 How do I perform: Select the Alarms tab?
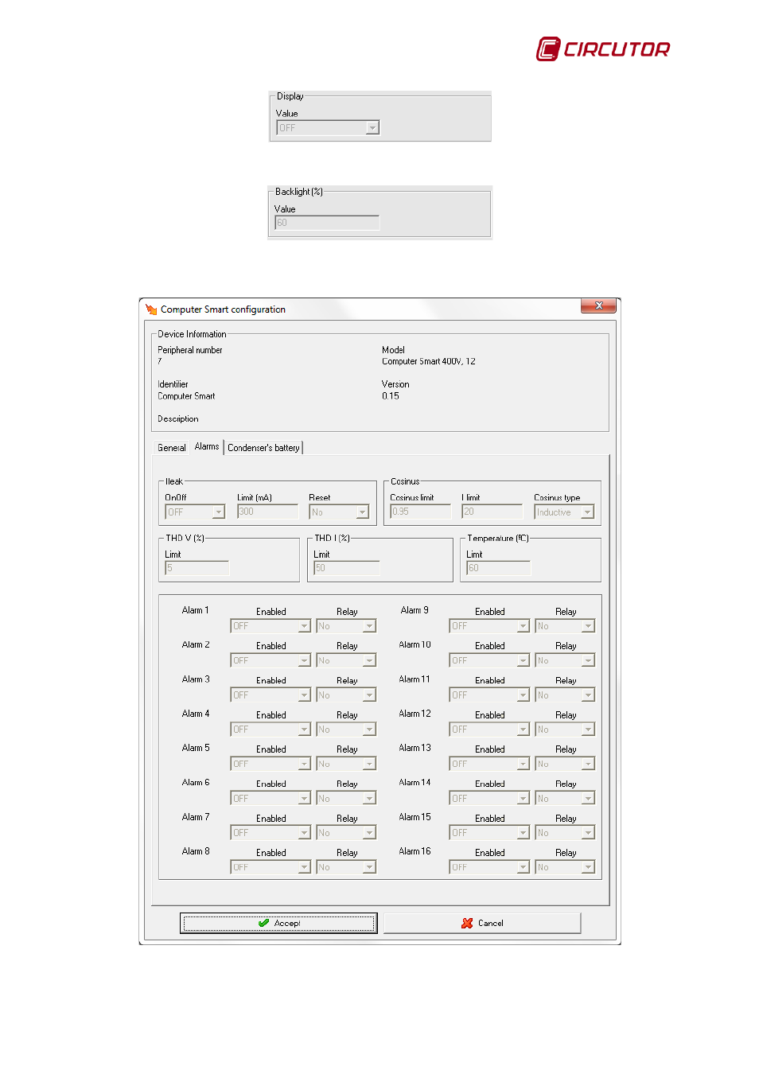[x=207, y=446]
